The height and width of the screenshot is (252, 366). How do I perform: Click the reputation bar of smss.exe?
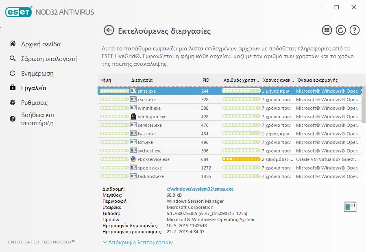114,91
